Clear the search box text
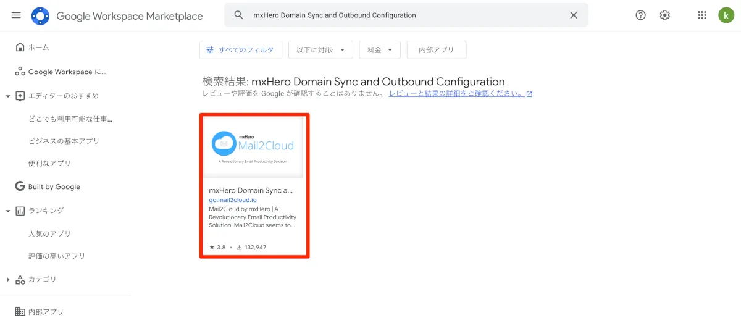 pyautogui.click(x=574, y=15)
